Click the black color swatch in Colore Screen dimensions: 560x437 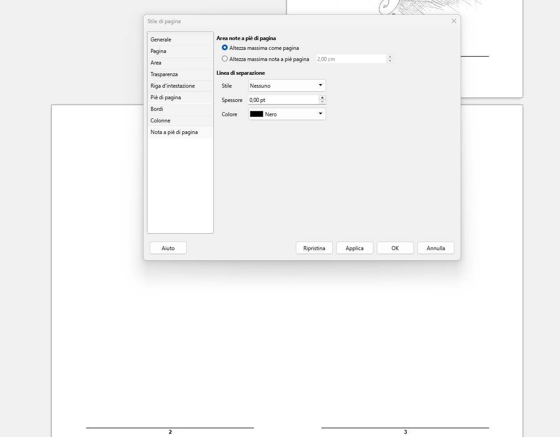[x=257, y=114]
